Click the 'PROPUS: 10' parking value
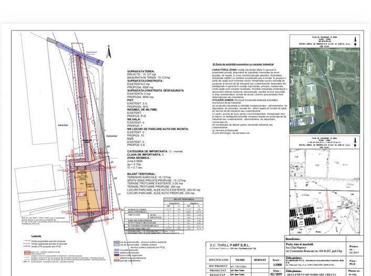371x276 pixels. (135, 136)
